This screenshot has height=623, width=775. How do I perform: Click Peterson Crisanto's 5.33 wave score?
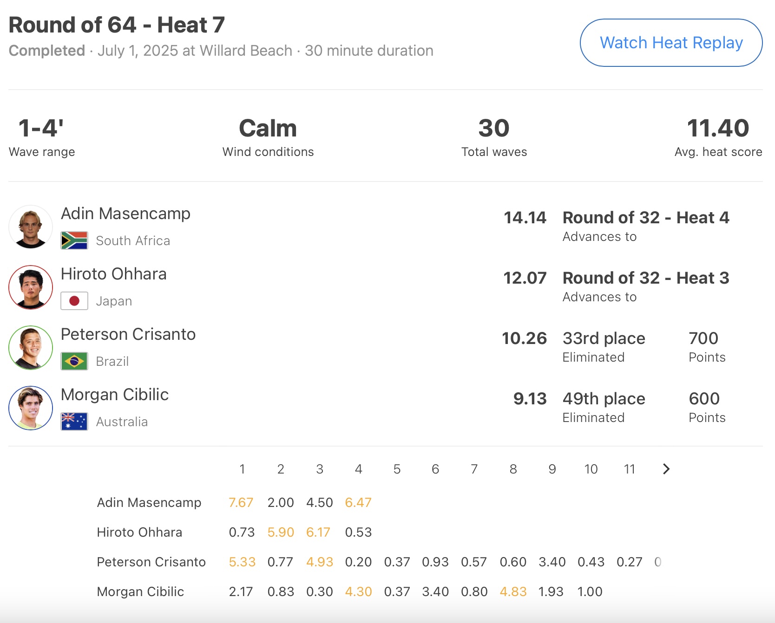(x=242, y=562)
